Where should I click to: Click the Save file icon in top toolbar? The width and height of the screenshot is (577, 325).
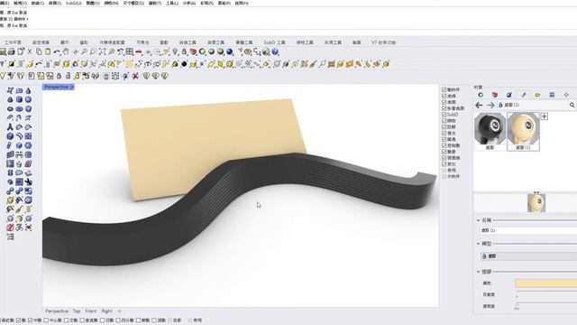[x=3, y=52]
